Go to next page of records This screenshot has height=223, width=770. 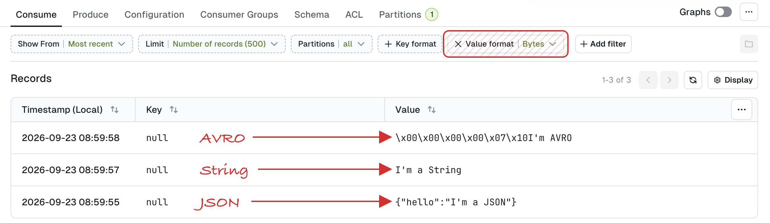tap(669, 80)
